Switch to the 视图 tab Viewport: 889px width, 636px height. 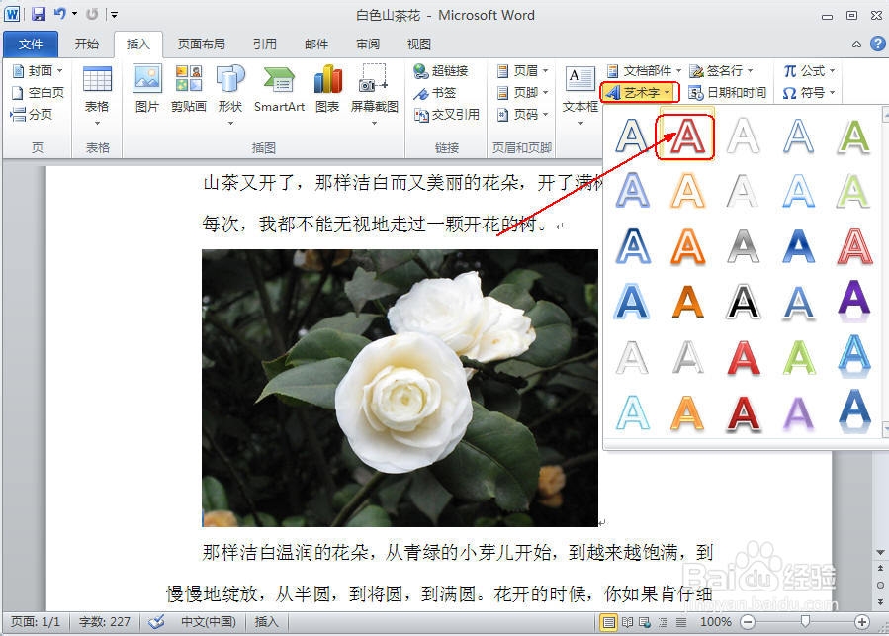click(x=419, y=44)
